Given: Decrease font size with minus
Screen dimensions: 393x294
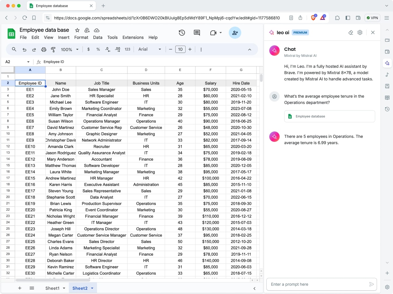Looking at the screenshot, I should (171, 49).
